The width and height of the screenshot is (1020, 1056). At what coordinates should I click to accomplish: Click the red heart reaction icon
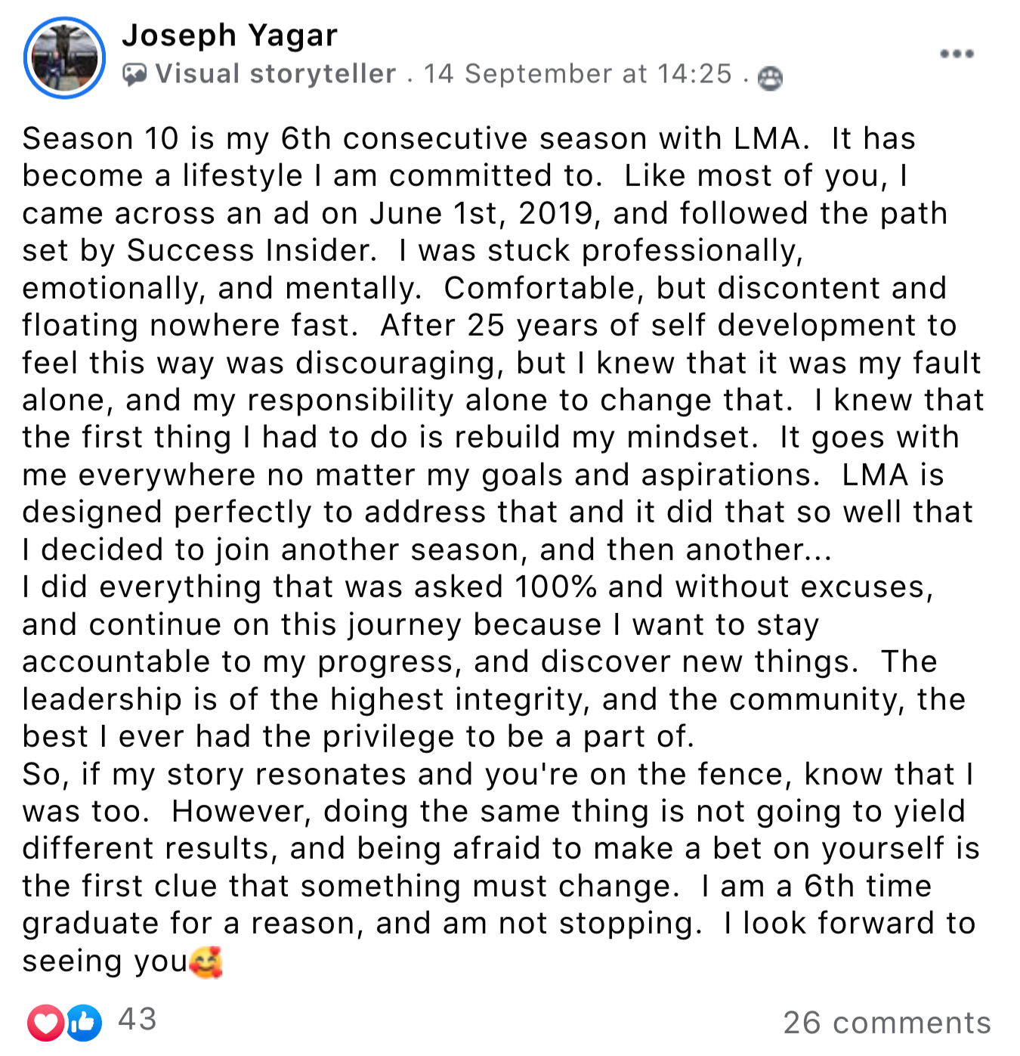click(x=45, y=1023)
